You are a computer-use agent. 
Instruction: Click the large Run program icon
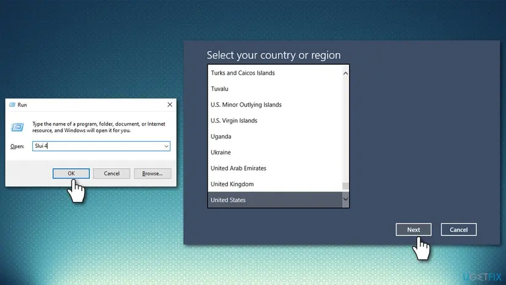18,127
